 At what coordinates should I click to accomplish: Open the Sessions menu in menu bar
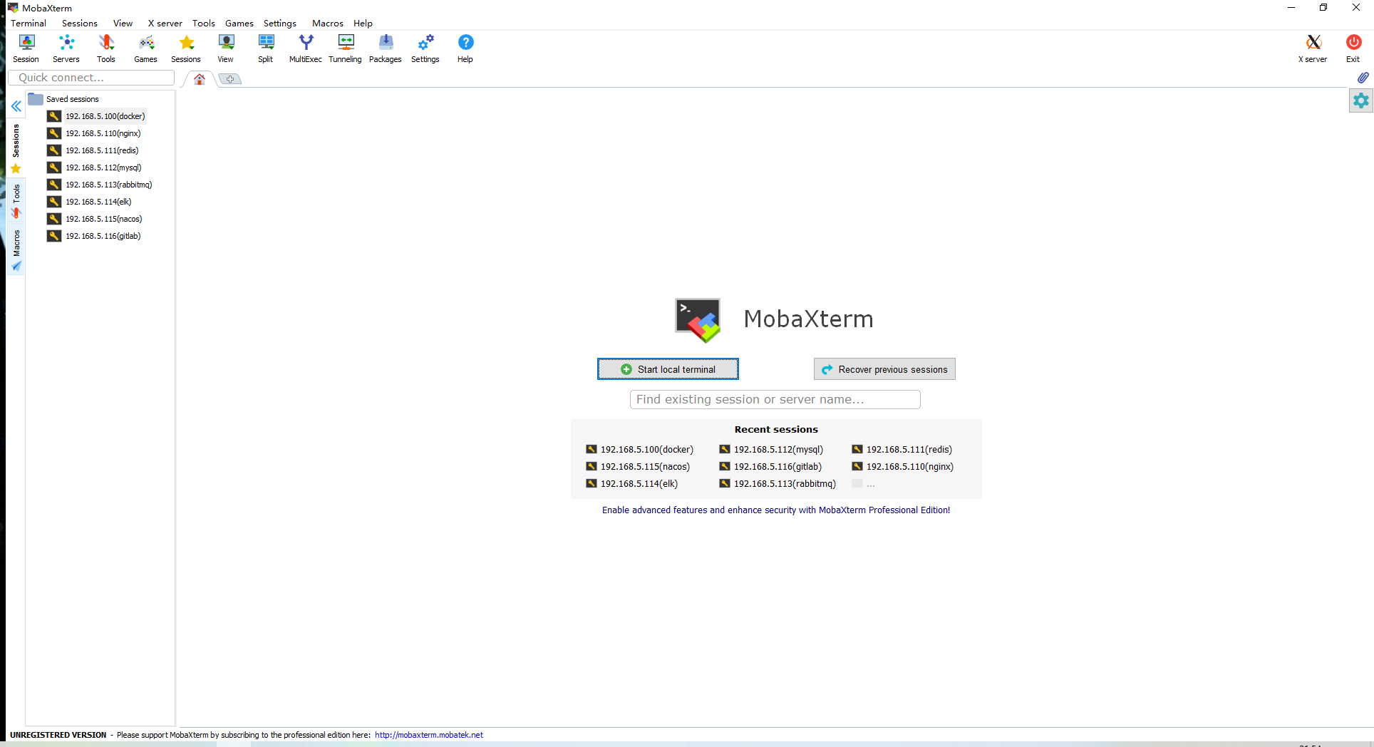tap(80, 23)
